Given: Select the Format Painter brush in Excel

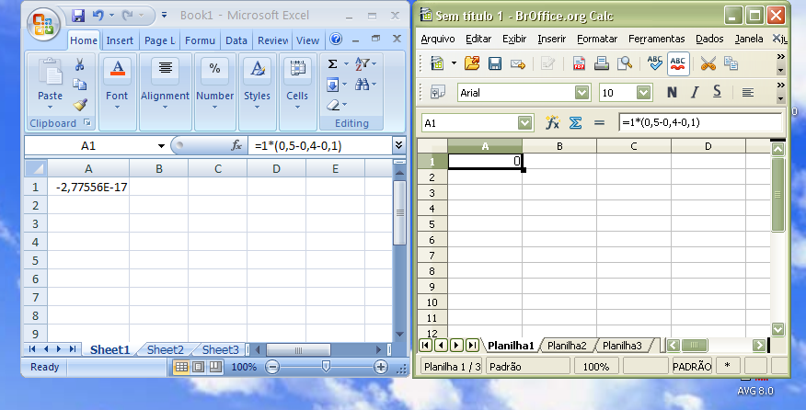Looking at the screenshot, I should coord(80,105).
